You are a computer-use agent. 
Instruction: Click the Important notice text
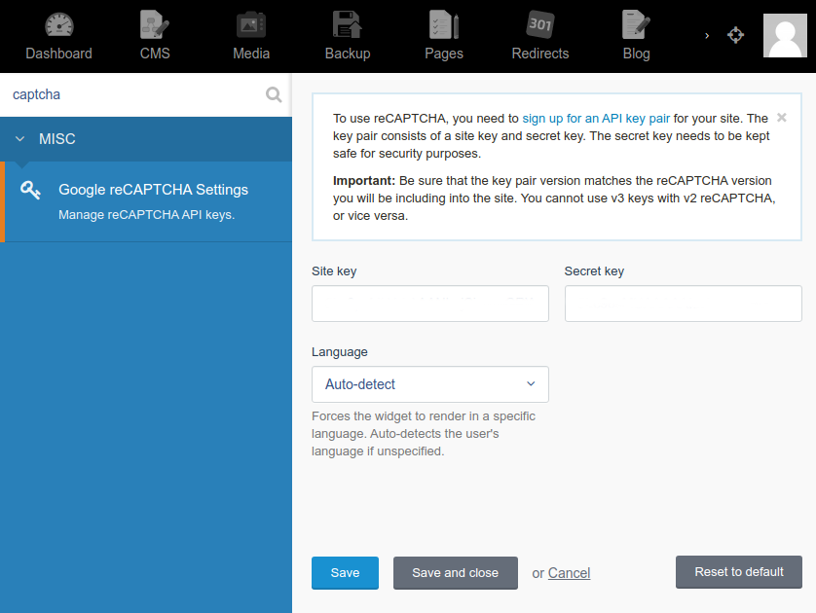(x=554, y=198)
